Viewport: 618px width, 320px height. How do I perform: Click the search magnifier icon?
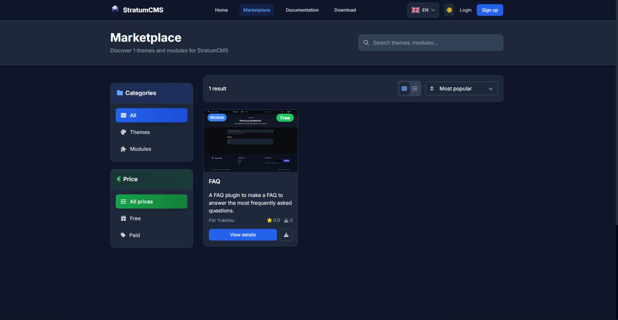[366, 43]
